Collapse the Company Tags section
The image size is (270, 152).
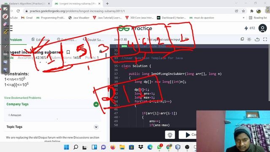[x=96, y=104]
